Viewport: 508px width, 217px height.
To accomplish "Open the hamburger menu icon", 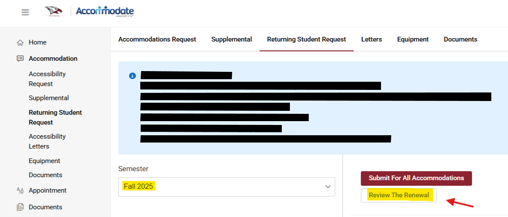I will (x=25, y=12).
